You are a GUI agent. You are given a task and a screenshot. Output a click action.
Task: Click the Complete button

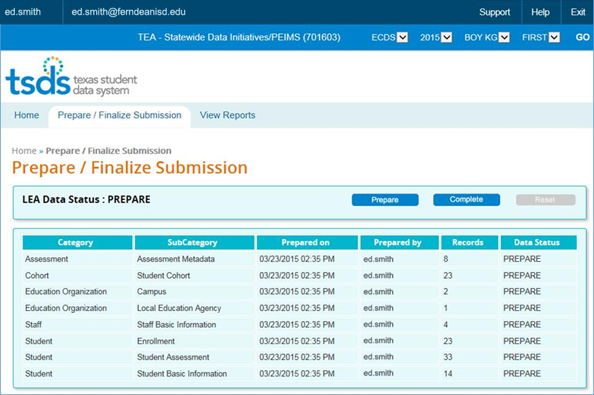[x=466, y=200]
